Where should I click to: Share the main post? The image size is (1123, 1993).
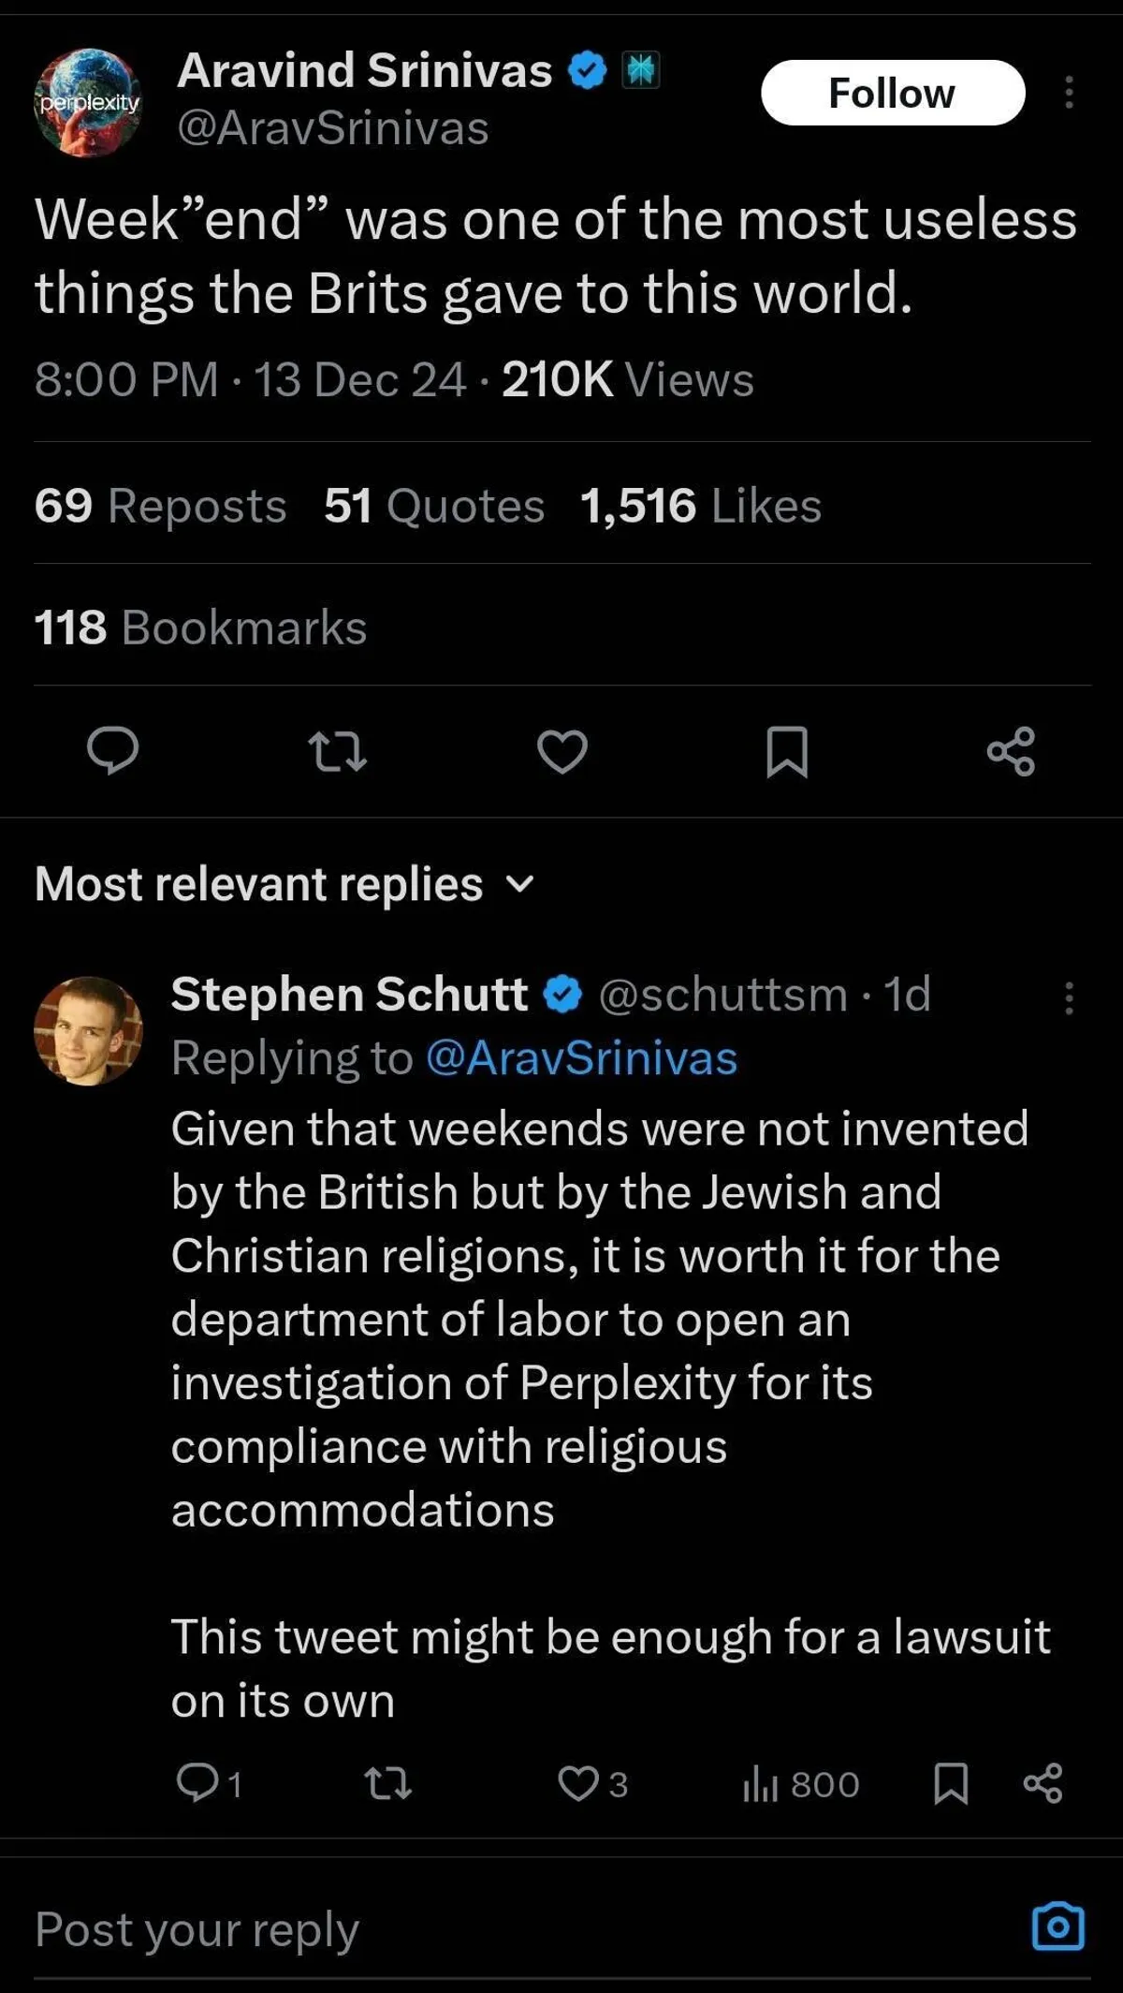(x=1011, y=751)
